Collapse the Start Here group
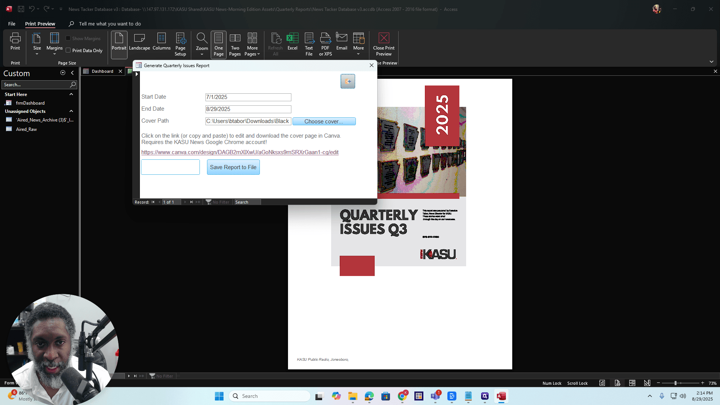This screenshot has height=405, width=720. (71, 94)
